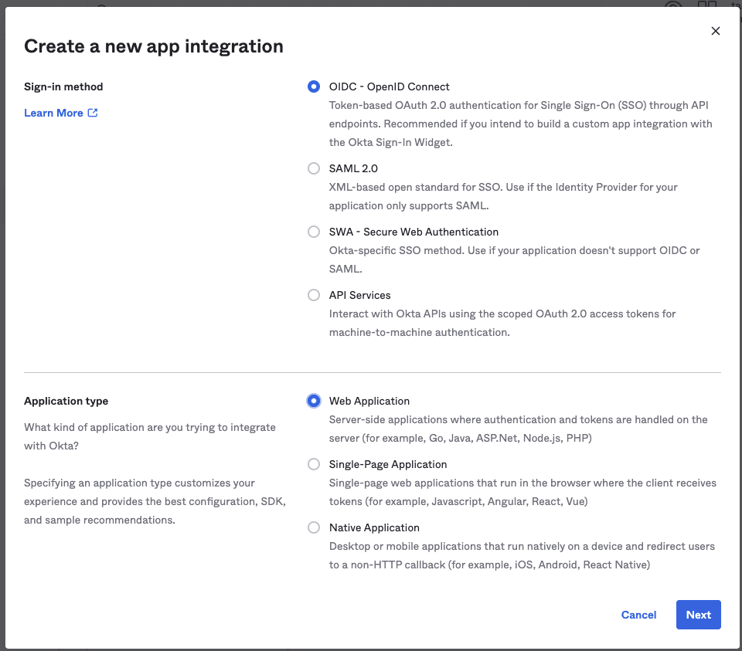Click the 'Single-Page Application' label text
This screenshot has height=651, width=742.
pyautogui.click(x=387, y=465)
